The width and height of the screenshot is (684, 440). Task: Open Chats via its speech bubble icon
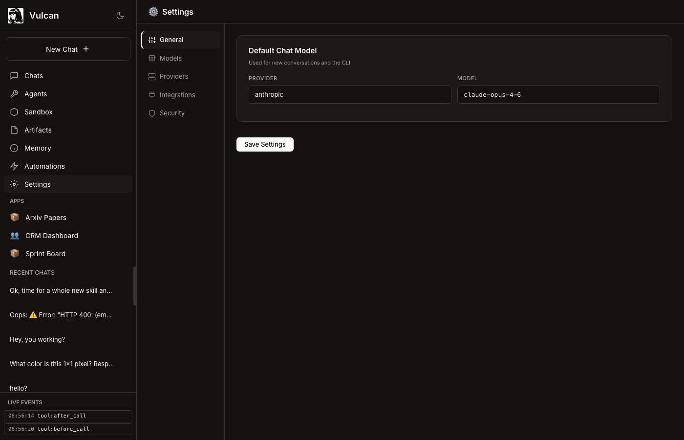(x=14, y=76)
